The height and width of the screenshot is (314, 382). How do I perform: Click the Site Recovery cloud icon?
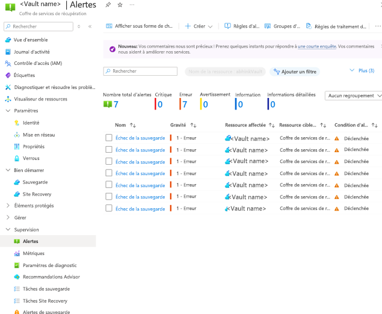(x=17, y=194)
